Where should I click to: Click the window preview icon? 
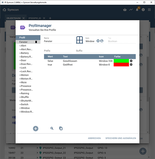tap(80, 40)
